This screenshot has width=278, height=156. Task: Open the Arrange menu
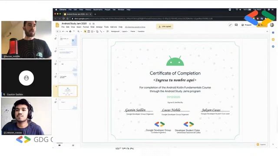(x=99, y=27)
